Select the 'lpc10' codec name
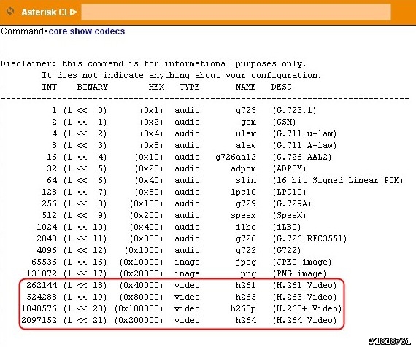The height and width of the screenshot is (347, 416). [x=243, y=192]
